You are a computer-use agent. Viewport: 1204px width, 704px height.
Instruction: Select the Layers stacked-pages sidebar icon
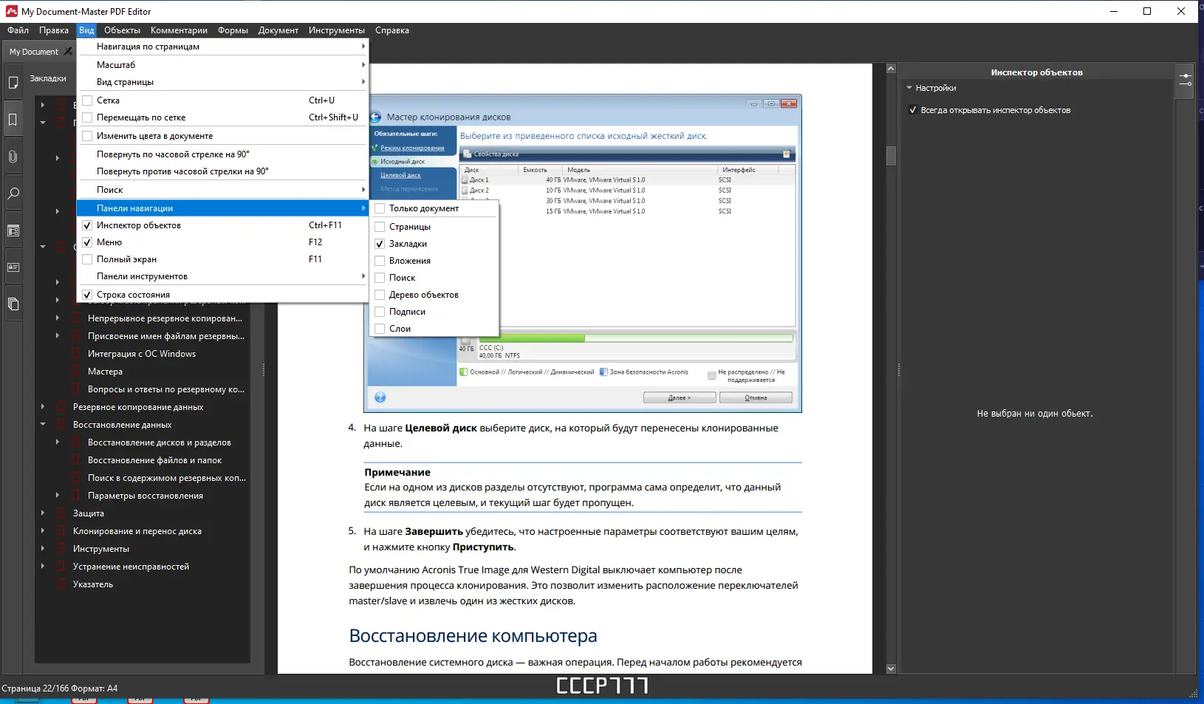tap(13, 304)
